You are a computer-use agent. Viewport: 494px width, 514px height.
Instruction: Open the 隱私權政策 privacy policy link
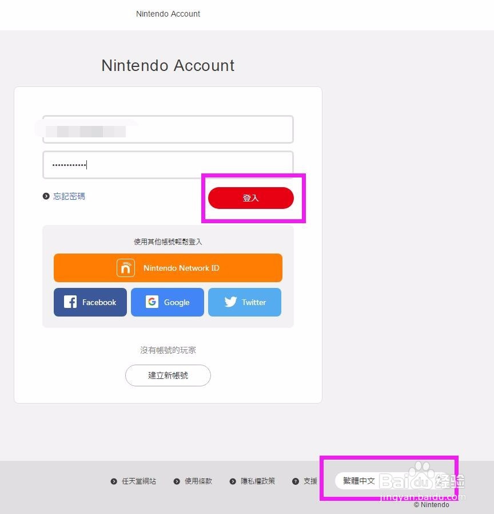pos(258,481)
